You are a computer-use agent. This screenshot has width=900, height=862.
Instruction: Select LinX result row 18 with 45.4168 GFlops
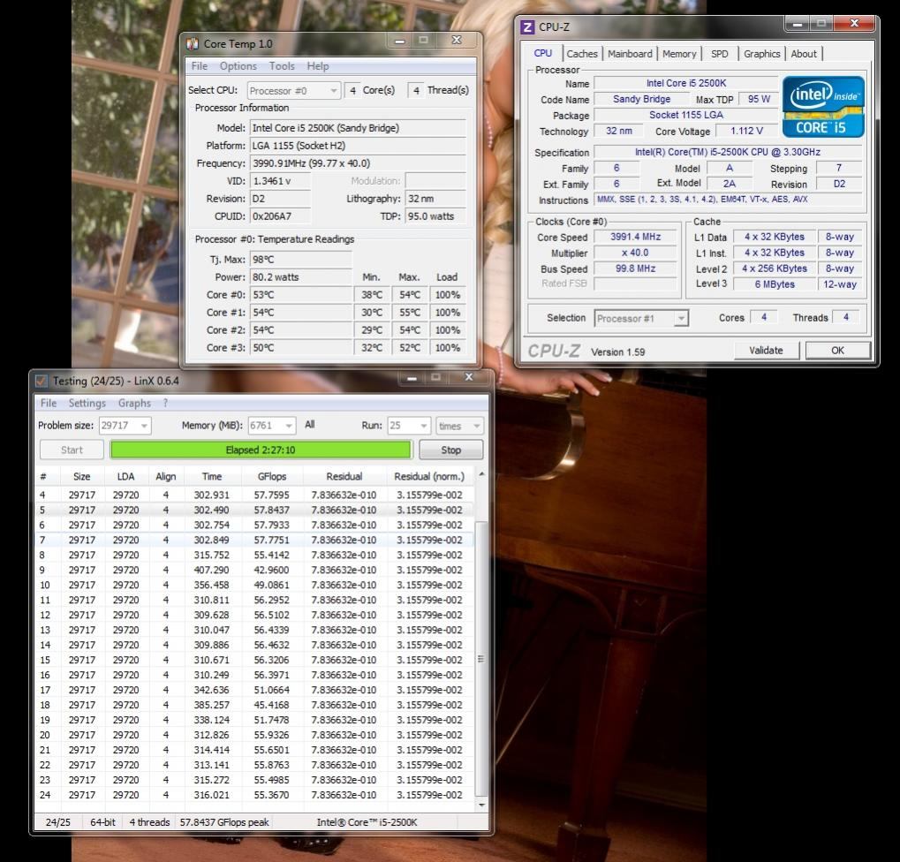coord(254,705)
